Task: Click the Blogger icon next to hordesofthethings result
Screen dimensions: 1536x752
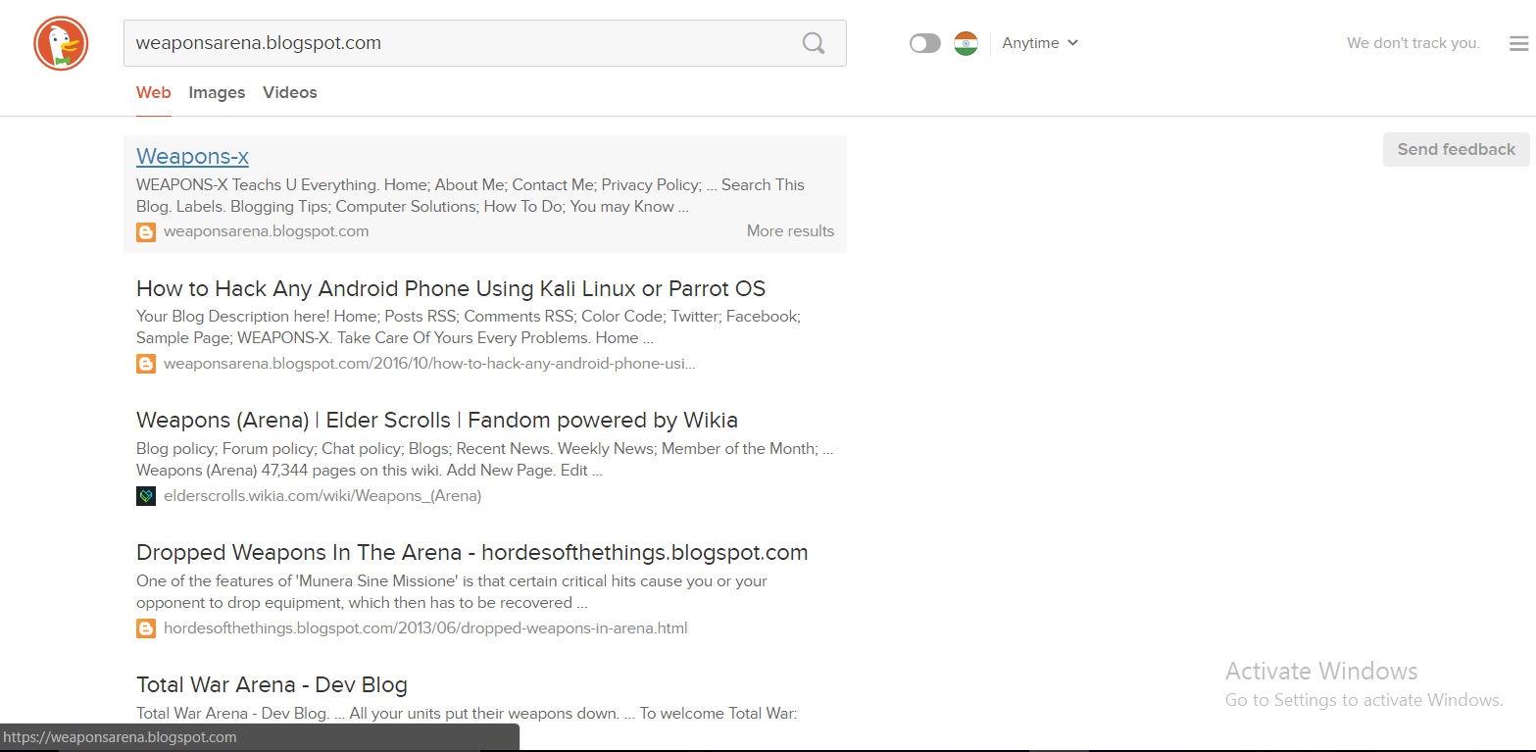Action: [146, 628]
